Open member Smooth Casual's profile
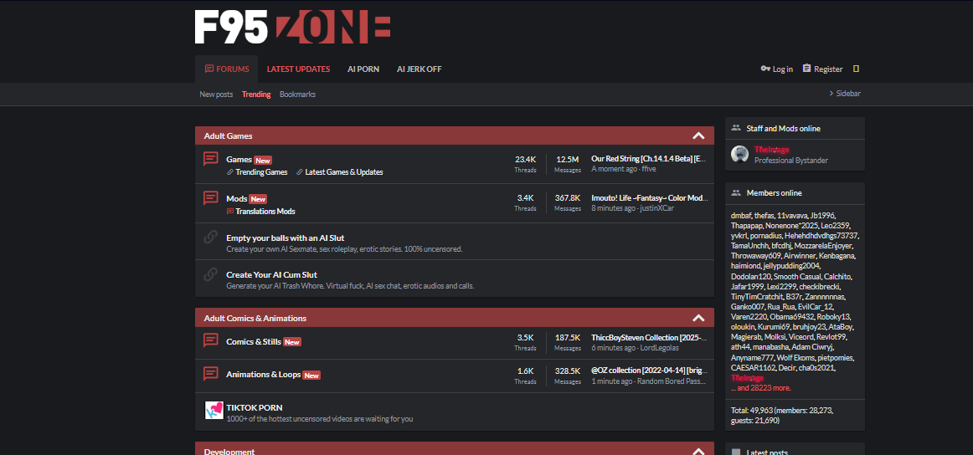The height and width of the screenshot is (455, 973). coord(799,277)
